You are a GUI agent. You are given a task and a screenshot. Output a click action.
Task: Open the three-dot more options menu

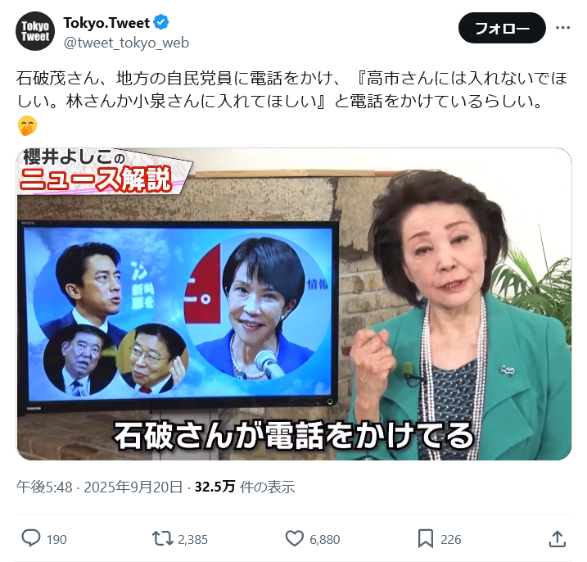(562, 28)
